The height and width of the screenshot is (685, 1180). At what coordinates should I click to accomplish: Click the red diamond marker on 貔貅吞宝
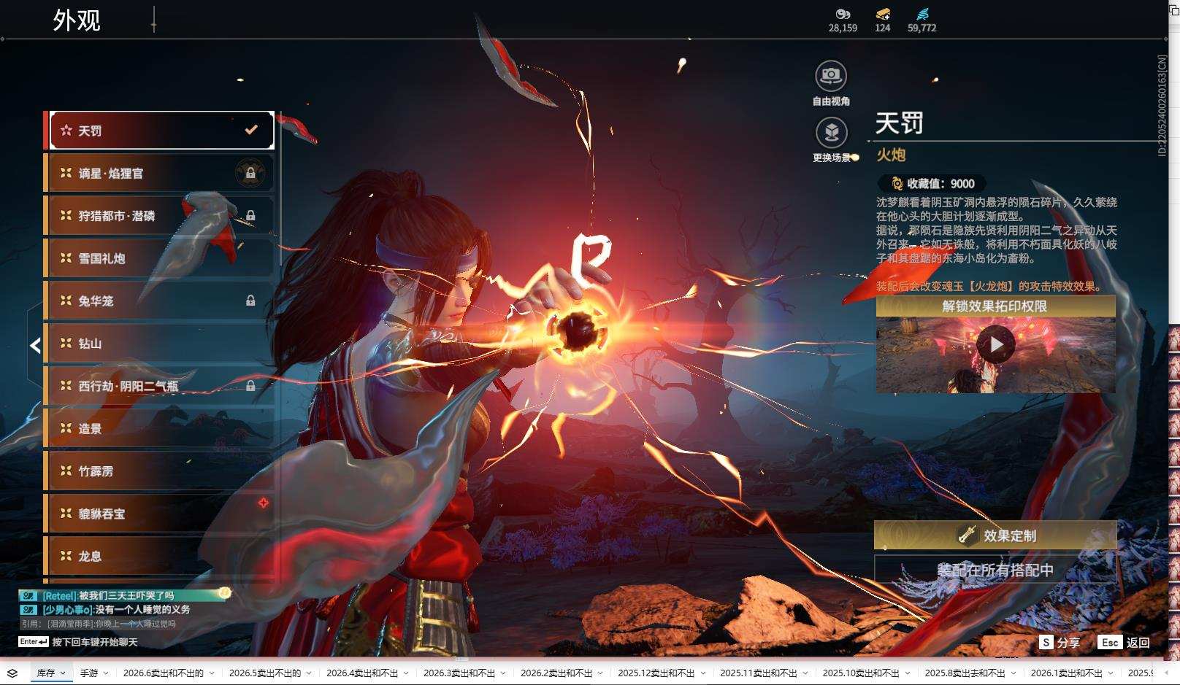[264, 503]
